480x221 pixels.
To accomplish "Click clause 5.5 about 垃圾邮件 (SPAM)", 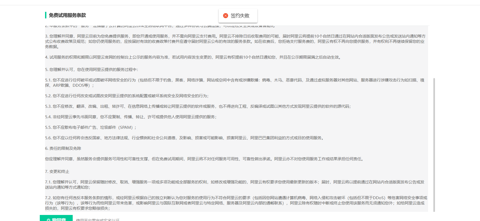I will [x=91, y=127].
